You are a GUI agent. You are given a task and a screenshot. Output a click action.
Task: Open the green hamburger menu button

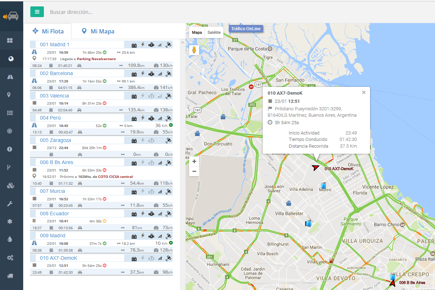click(37, 12)
